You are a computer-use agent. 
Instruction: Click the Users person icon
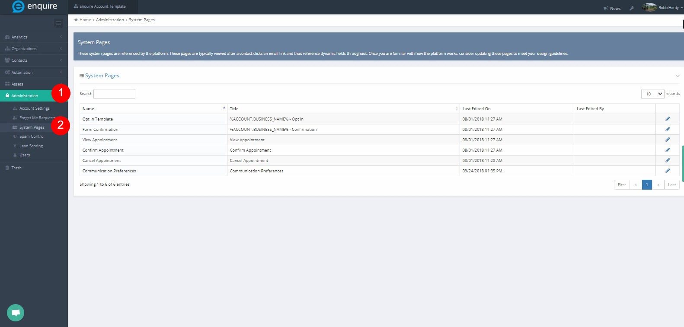[x=15, y=155]
